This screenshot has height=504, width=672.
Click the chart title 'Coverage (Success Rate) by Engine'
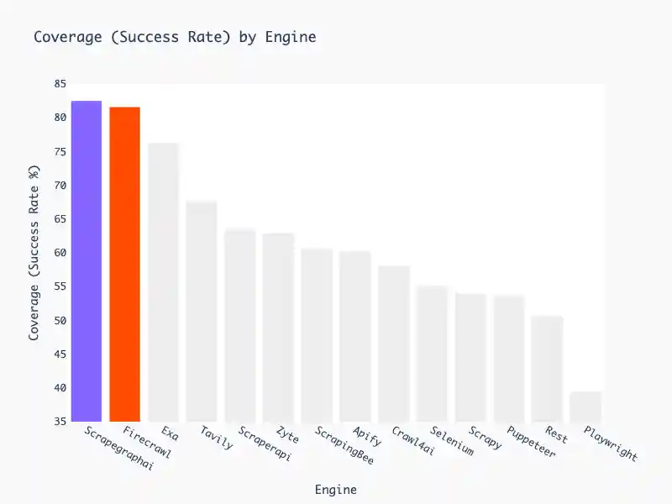(x=175, y=38)
